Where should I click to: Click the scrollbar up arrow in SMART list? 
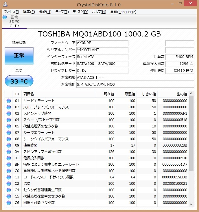coord(191,93)
